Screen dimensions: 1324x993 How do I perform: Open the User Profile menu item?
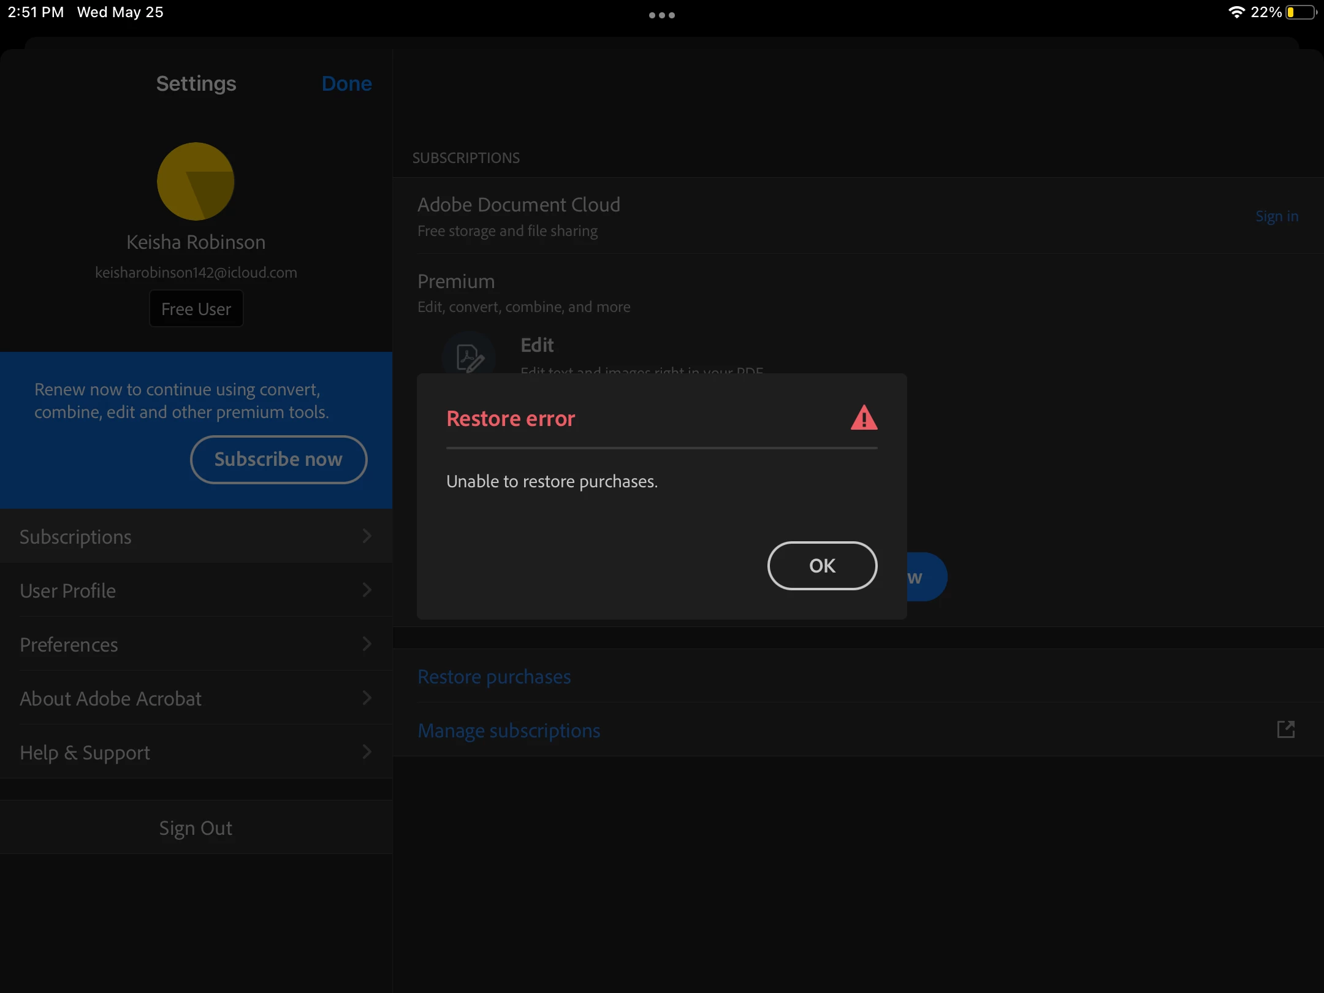pos(196,590)
